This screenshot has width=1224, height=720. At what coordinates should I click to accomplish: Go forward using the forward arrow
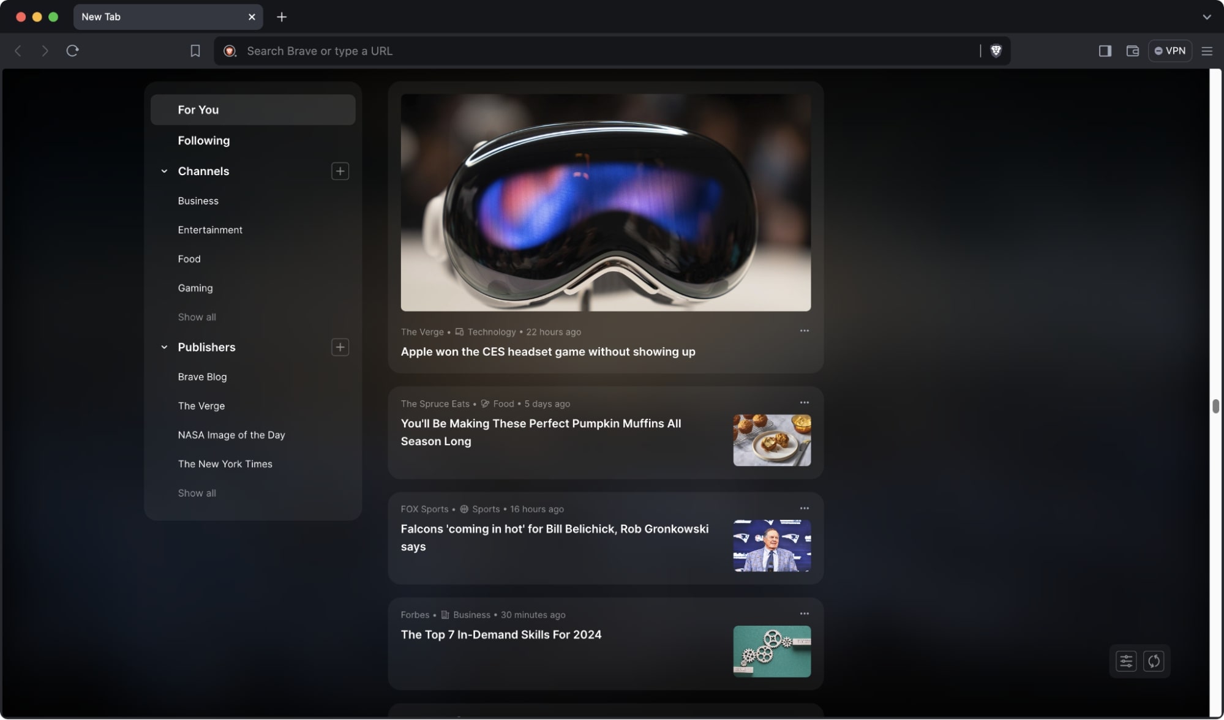[x=45, y=51]
